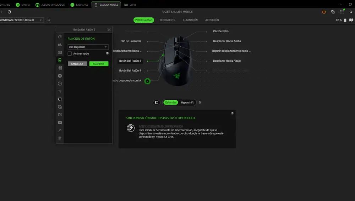
Task: Select the diagonal arrow shortcut icon in sidebar
Action: click(x=60, y=130)
